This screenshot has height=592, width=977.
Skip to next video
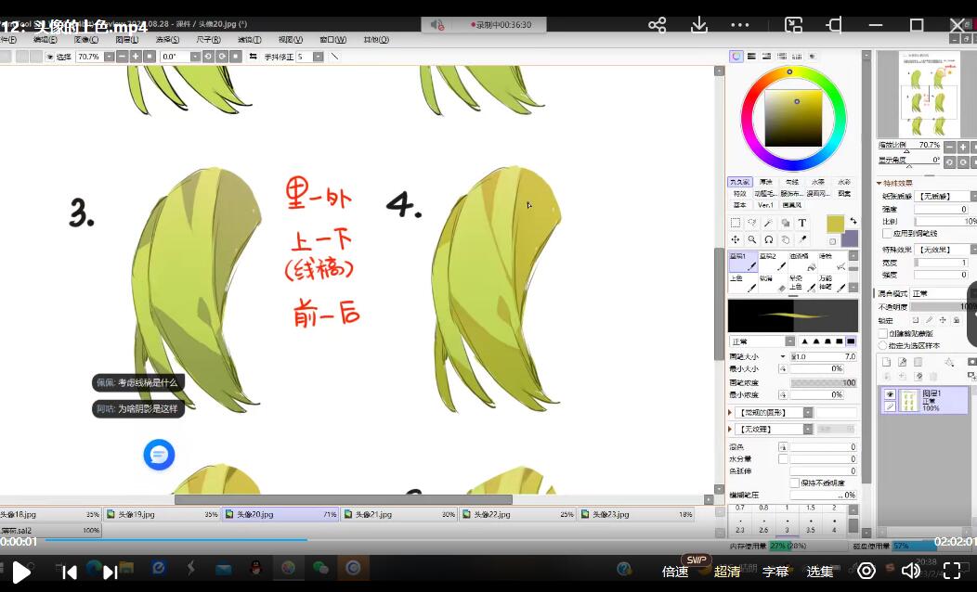pyautogui.click(x=110, y=573)
